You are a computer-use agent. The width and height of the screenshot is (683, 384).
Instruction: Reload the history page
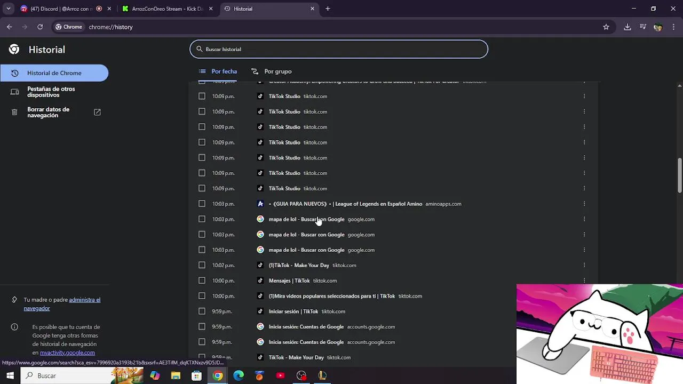coord(40,27)
